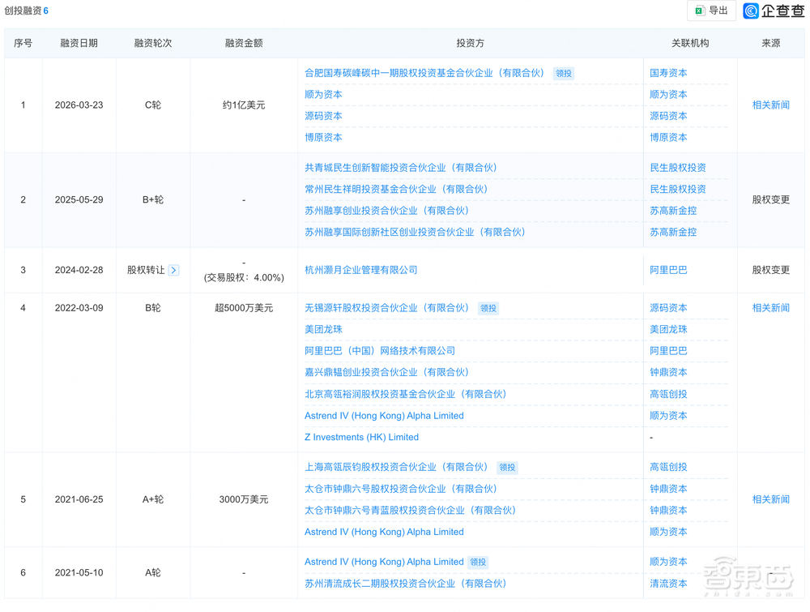This screenshot has height=612, width=810.
Task: Select the date 2021-06-25
Action: point(79,499)
